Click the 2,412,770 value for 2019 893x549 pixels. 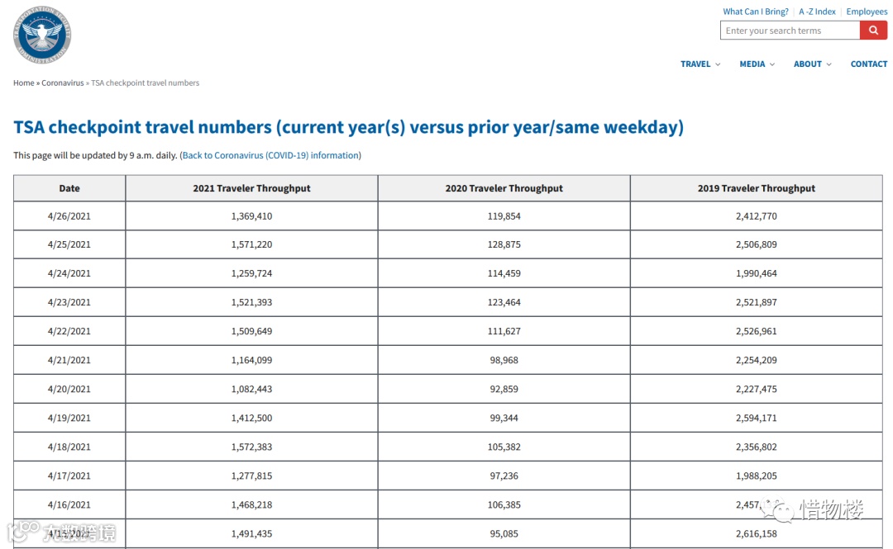[x=757, y=216]
